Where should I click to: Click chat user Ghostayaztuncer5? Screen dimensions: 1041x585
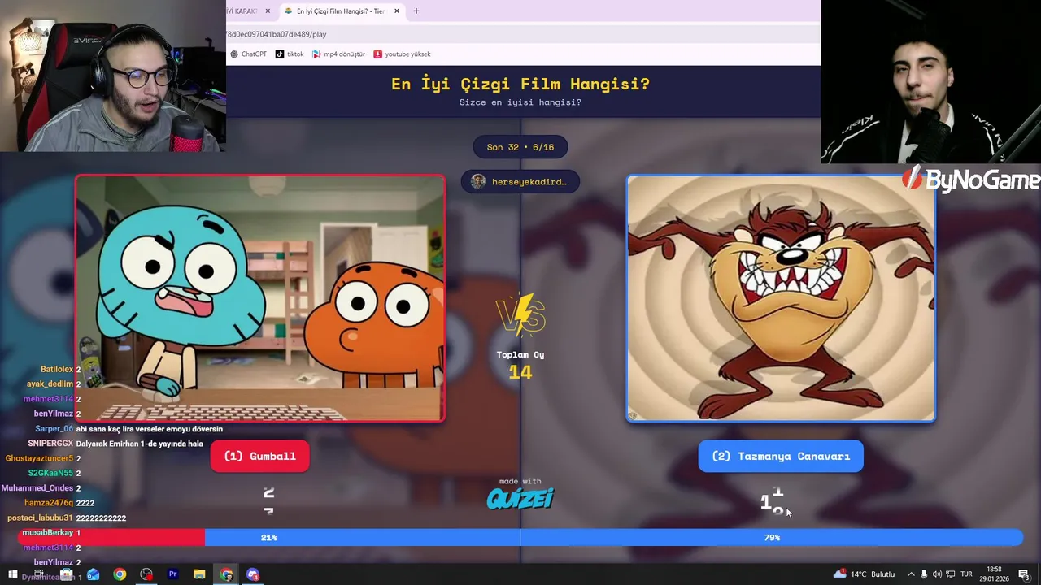click(x=39, y=458)
